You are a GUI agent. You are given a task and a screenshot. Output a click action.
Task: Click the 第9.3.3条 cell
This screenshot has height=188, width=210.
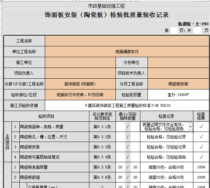[102, 147]
